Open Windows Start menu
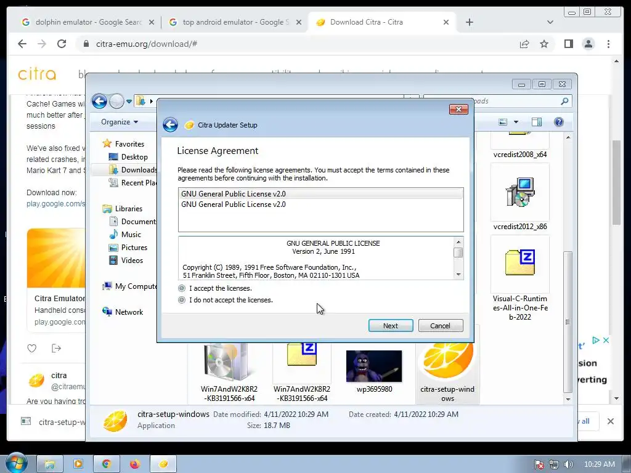The width and height of the screenshot is (631, 473). [x=16, y=463]
